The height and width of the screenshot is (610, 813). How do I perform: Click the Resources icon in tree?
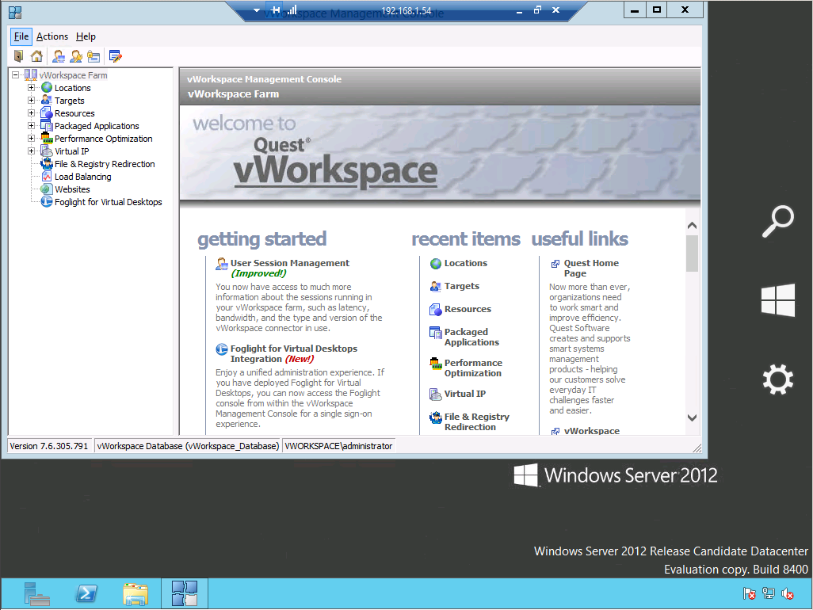point(47,113)
